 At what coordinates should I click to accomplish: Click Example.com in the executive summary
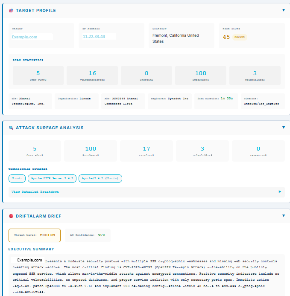coord(29,260)
